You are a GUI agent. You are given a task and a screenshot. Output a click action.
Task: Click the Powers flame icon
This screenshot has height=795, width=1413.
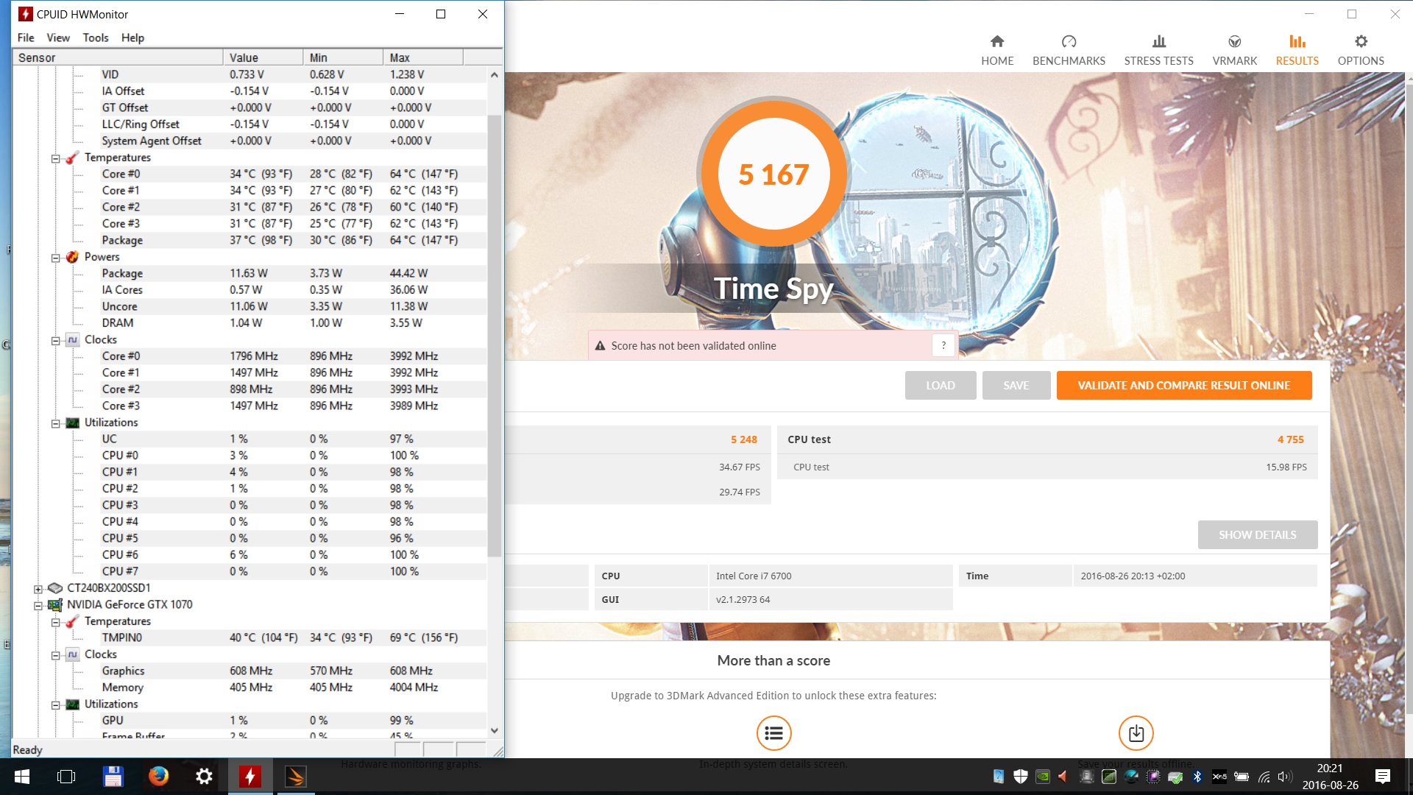[72, 257]
